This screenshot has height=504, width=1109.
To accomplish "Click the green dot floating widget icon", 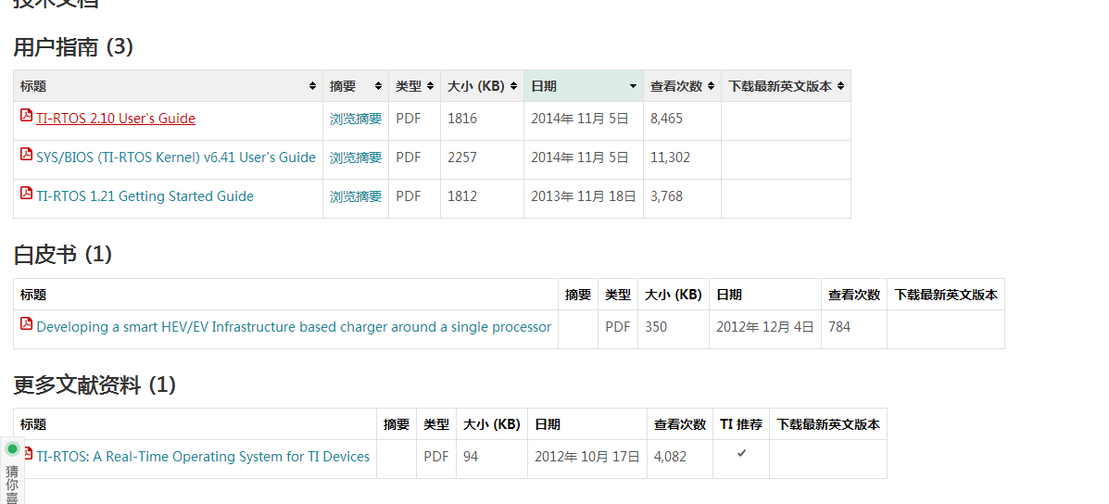I will click(x=12, y=449).
